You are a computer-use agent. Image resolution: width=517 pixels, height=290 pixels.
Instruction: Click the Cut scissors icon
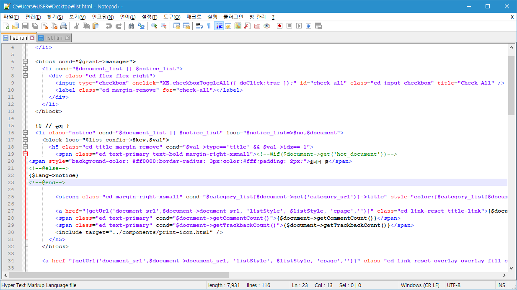click(x=77, y=26)
